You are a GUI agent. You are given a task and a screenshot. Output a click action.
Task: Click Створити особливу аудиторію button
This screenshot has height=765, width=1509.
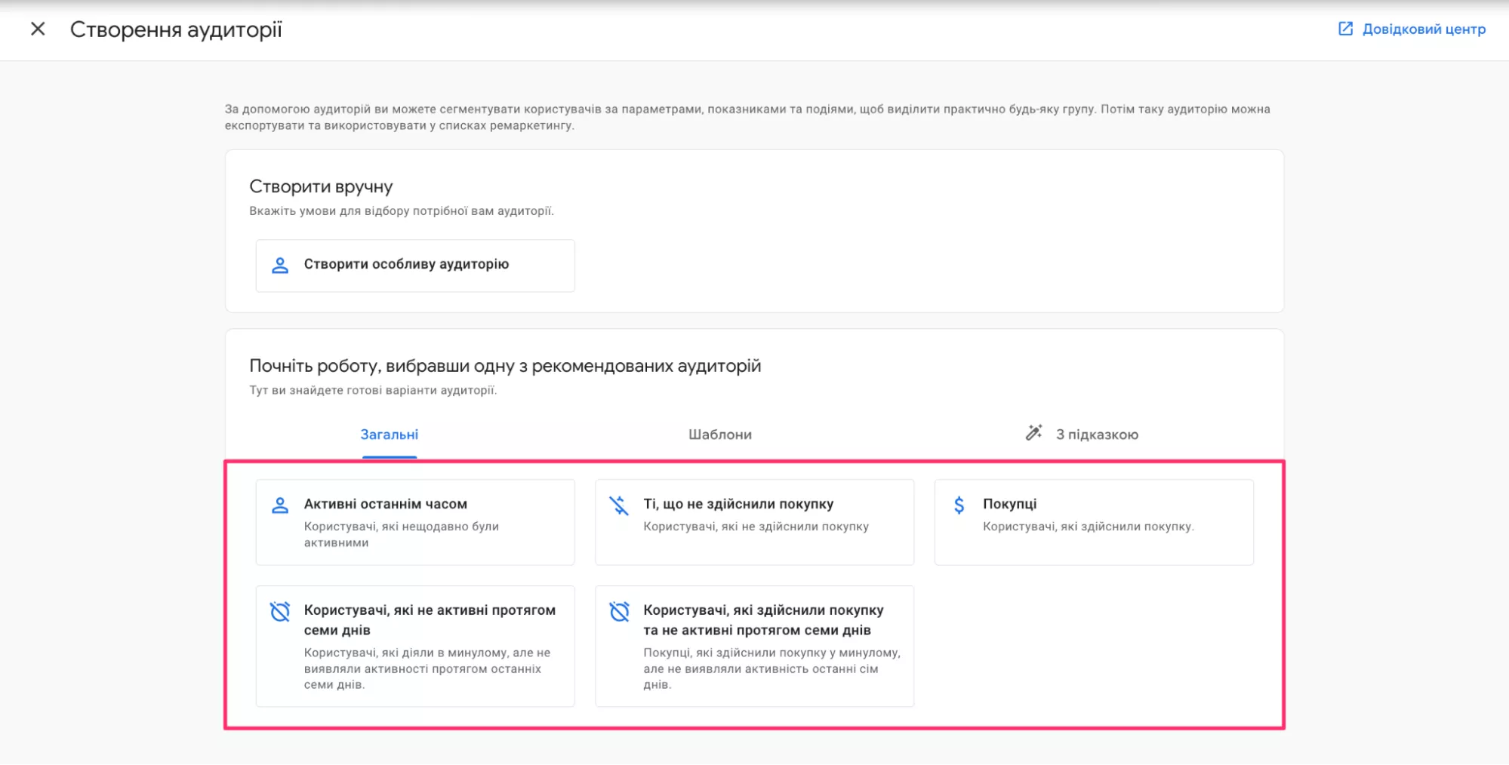(415, 266)
